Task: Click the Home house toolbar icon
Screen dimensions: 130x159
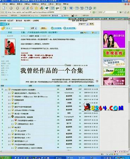Action: click(x=31, y=8)
